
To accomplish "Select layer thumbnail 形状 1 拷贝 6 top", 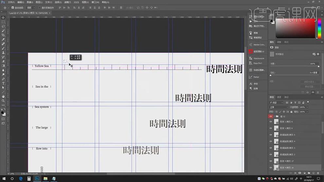I will pos(276,122).
